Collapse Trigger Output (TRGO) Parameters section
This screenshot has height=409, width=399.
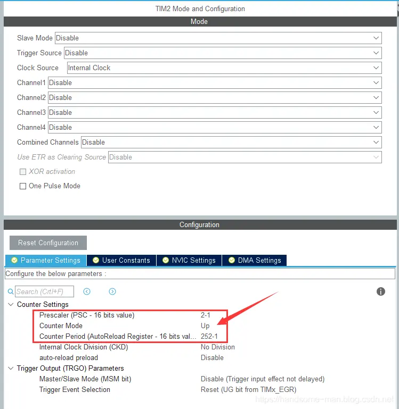click(x=11, y=368)
